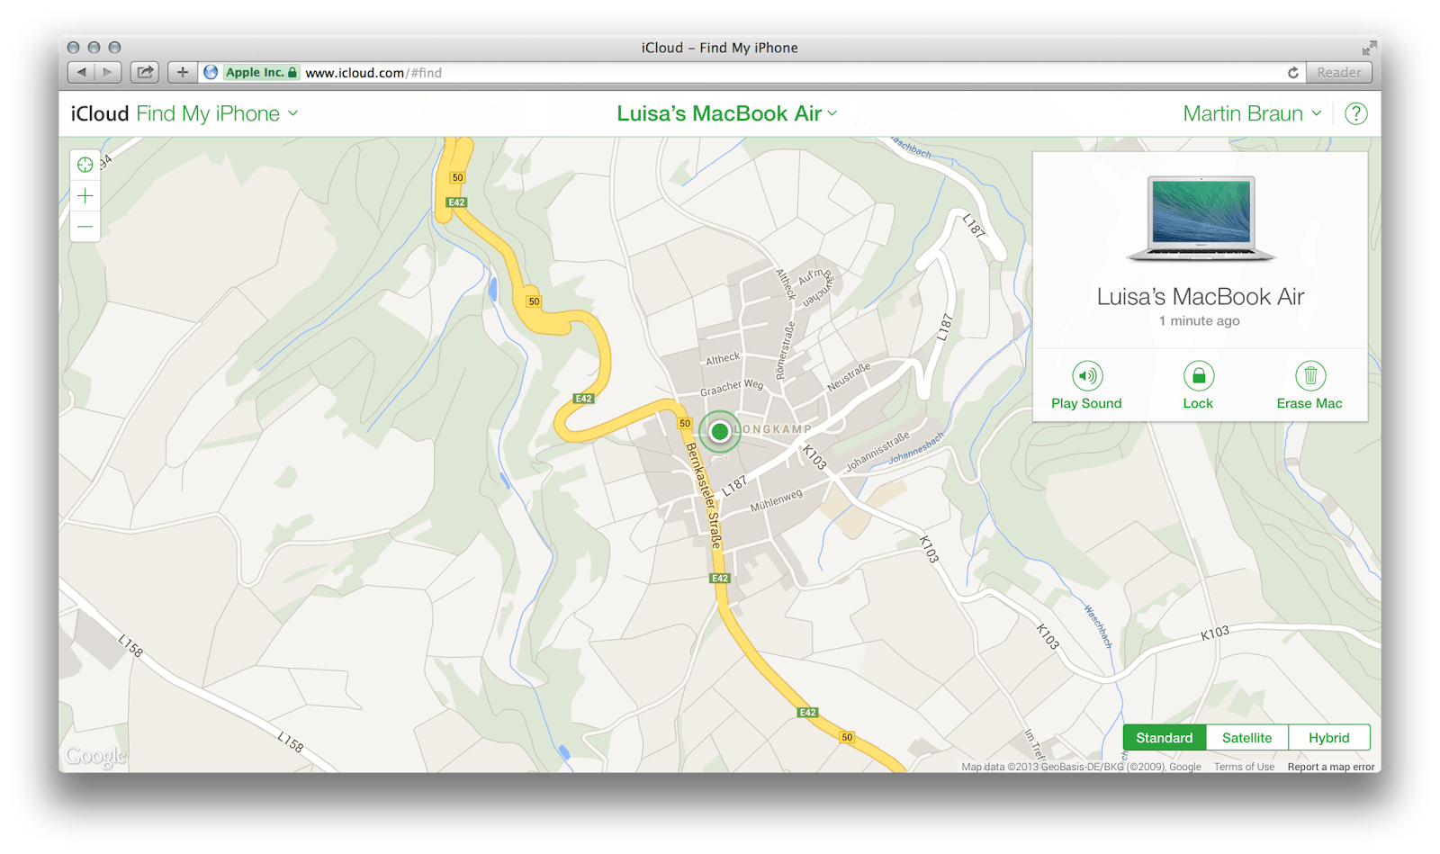Click the MacBook Air device thumbnail image

point(1201,219)
